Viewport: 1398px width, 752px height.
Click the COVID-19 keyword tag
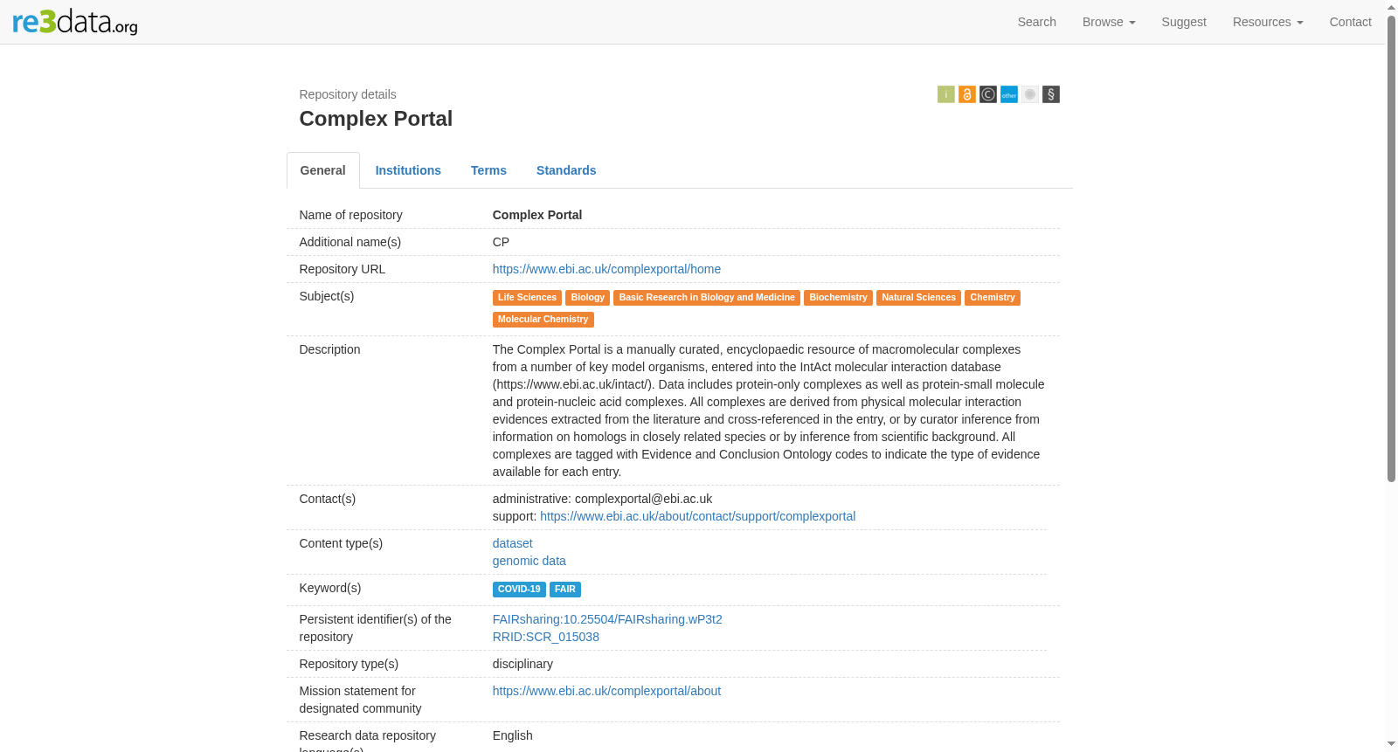519,590
